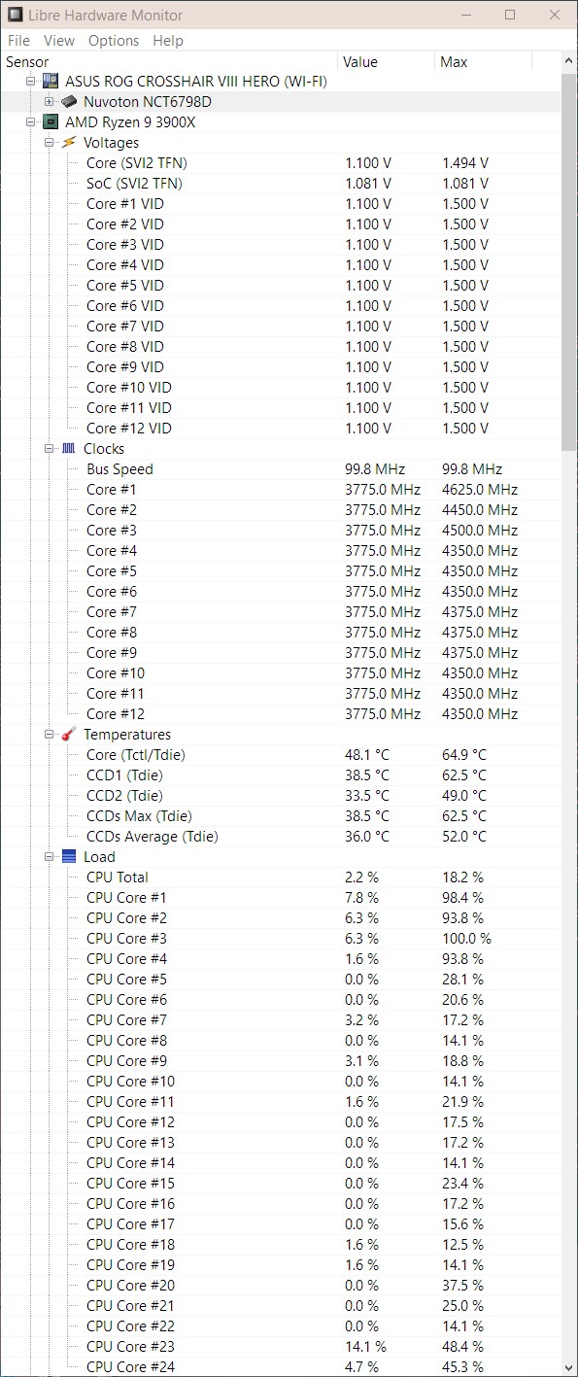Select the Core (Tctl/Tdie) temperature row
578x1377 pixels.
(x=136, y=754)
